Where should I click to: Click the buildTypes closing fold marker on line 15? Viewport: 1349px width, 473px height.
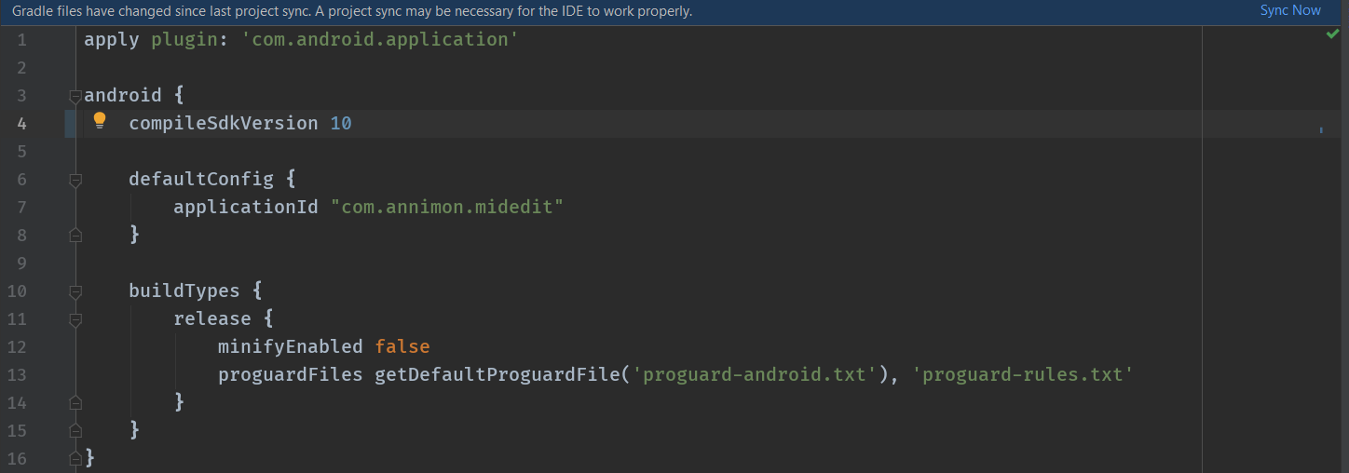[75, 431]
